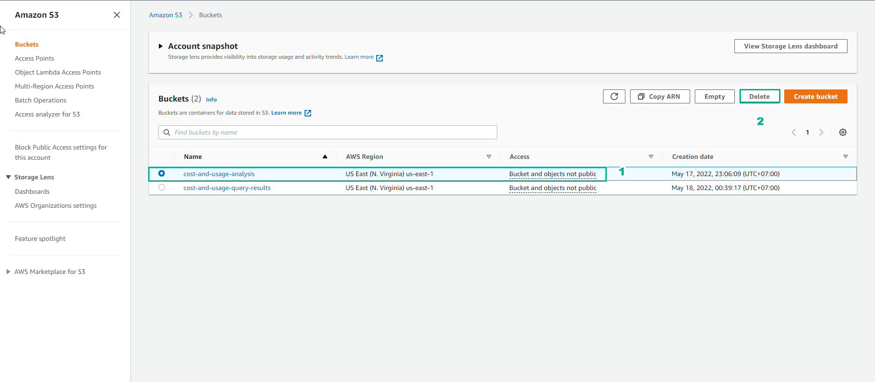Click access status of cost-and-usage-analysis
This screenshot has width=875, height=382.
click(x=553, y=174)
